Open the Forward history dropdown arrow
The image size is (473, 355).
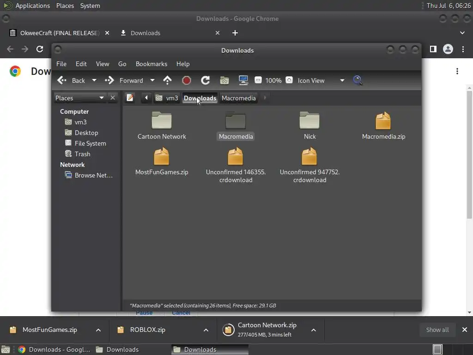point(152,80)
